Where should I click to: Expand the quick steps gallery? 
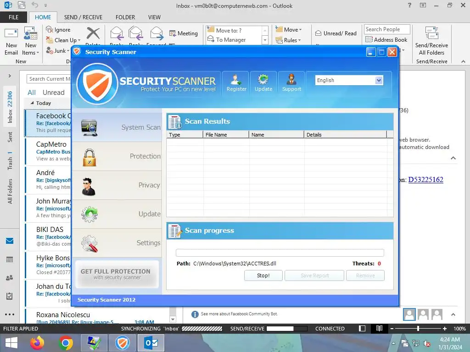265,40
